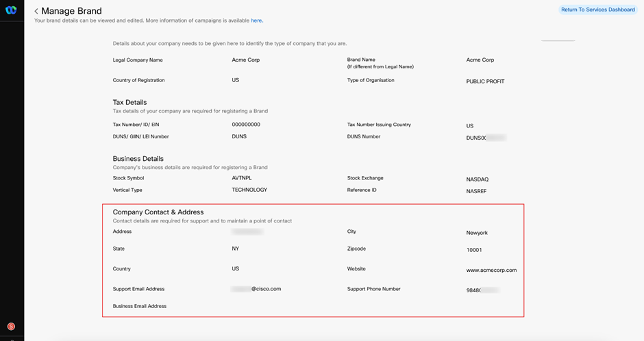This screenshot has height=341, width=644.
Task: Open the red user avatar in sidebar
Action: pyautogui.click(x=11, y=327)
